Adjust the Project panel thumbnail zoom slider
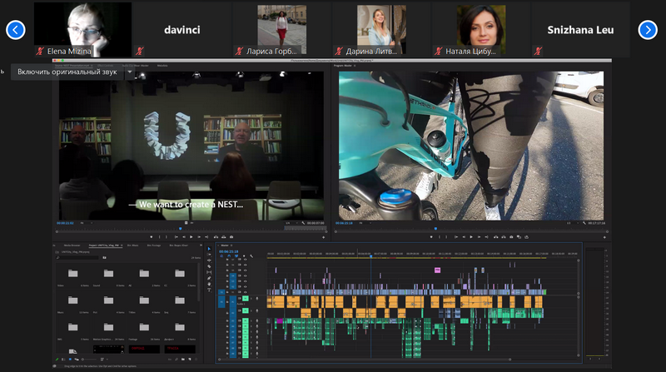666x372 pixels. pos(88,360)
